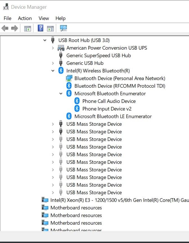
Task: Select "Bluetooth Device (Personal Area Network)" label
Action: tap(120, 78)
